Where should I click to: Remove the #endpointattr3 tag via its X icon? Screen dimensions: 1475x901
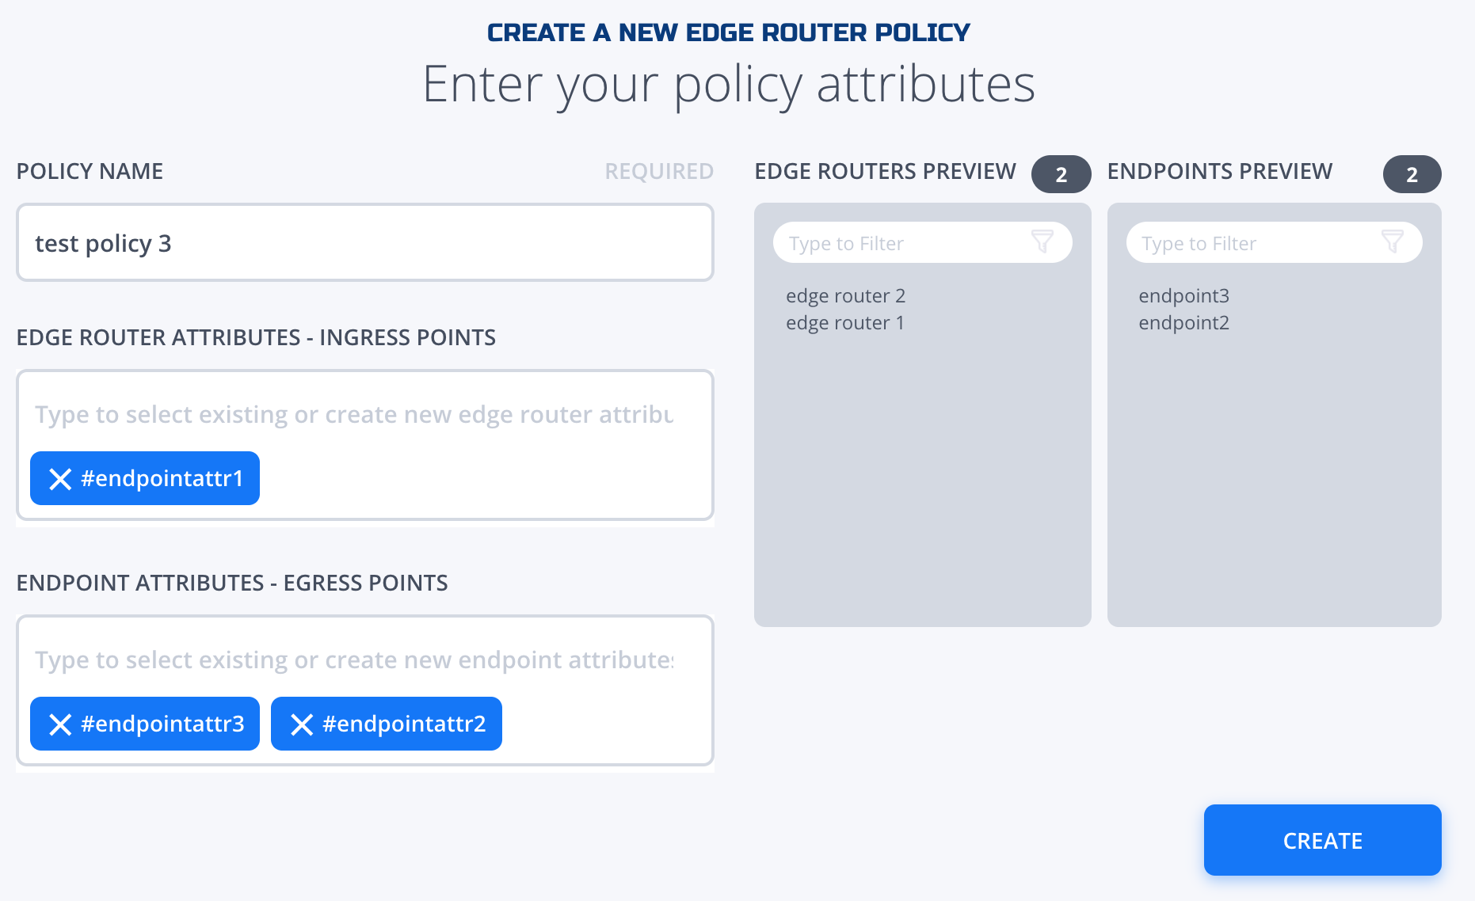[x=60, y=724]
